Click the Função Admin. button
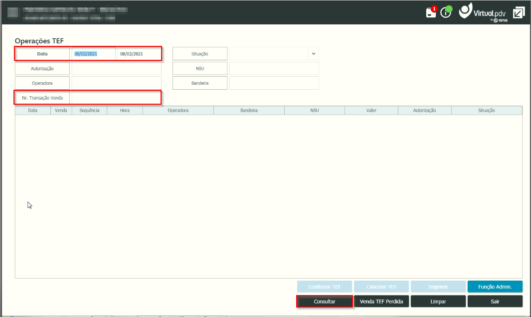Viewport: 531px width, 317px height. click(x=495, y=287)
